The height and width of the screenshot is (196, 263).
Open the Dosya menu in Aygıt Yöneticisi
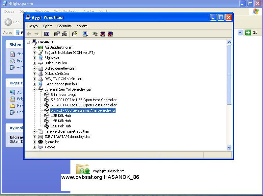33,26
